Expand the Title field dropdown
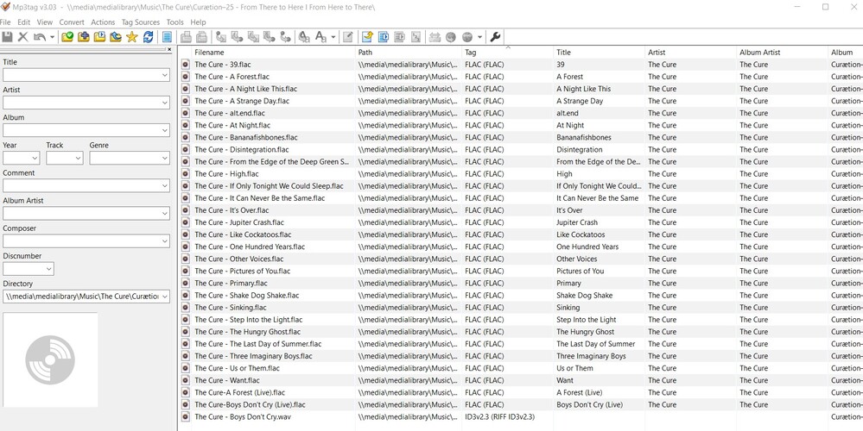 164,75
